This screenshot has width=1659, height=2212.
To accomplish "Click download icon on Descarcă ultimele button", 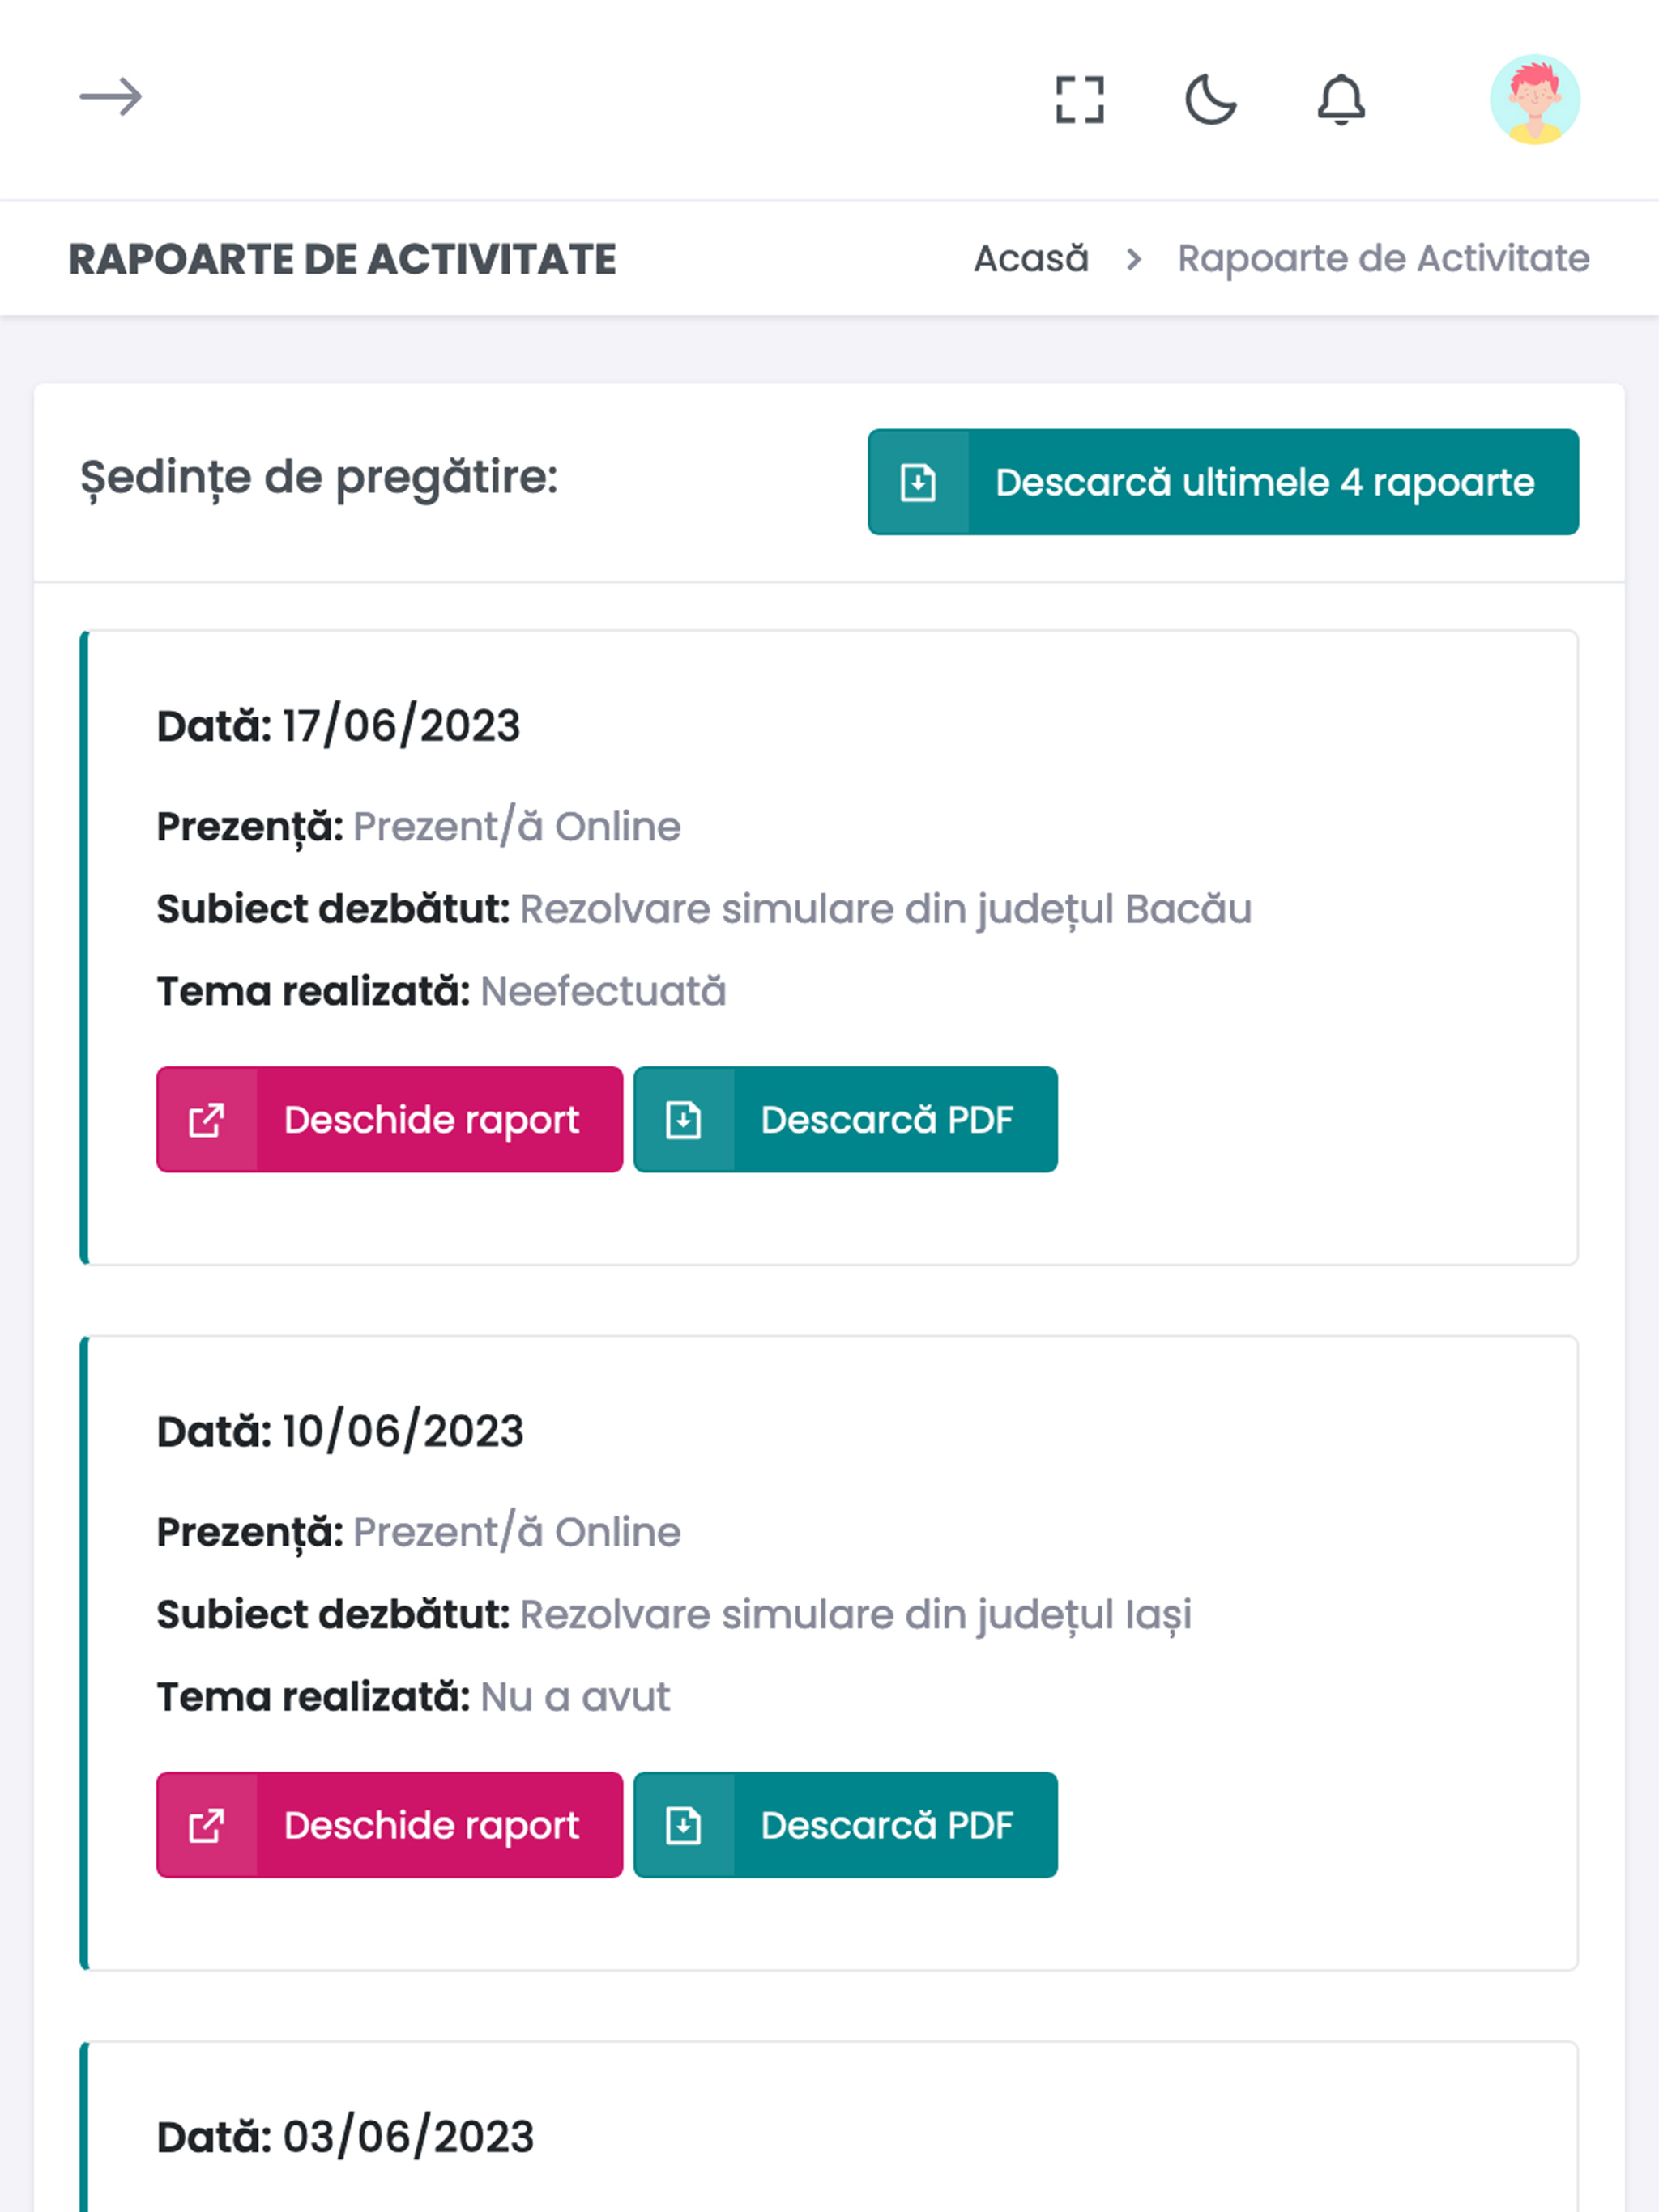I will (918, 482).
